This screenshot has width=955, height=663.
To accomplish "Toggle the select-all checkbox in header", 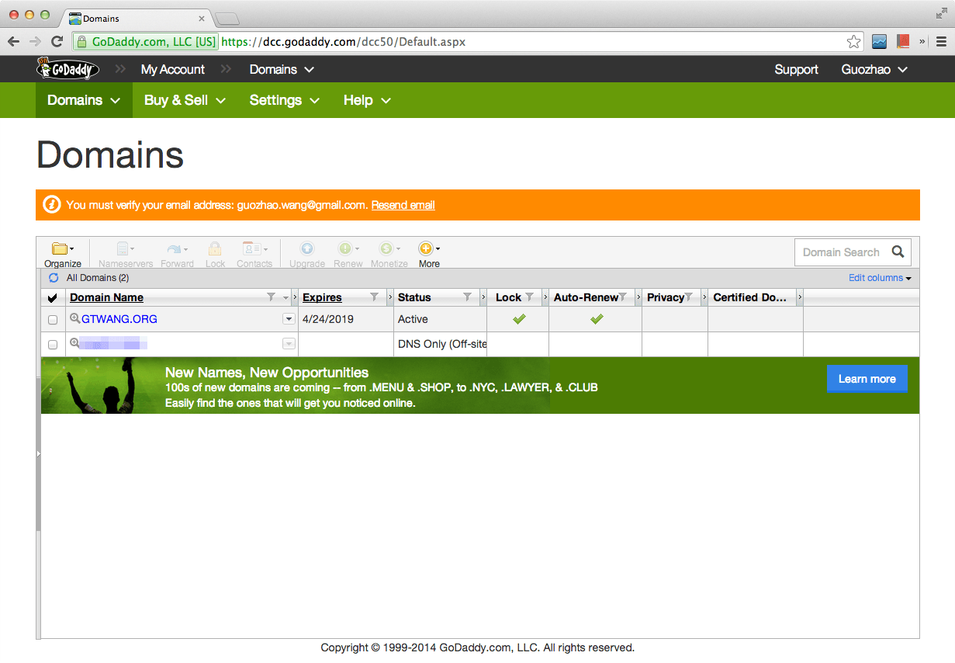I will 52,297.
